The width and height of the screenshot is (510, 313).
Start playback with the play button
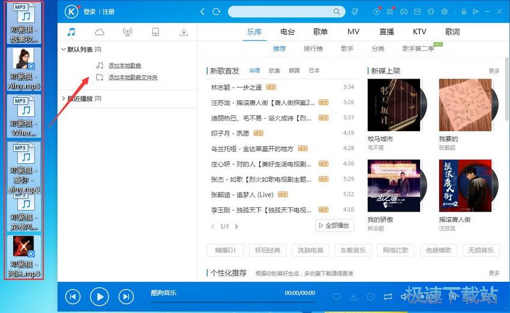(x=100, y=296)
